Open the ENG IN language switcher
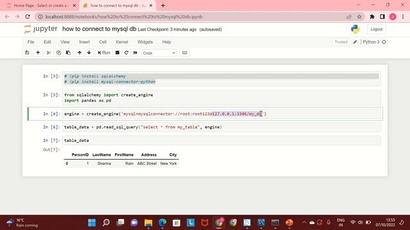Image resolution: width=410 pixels, height=230 pixels. point(341,222)
